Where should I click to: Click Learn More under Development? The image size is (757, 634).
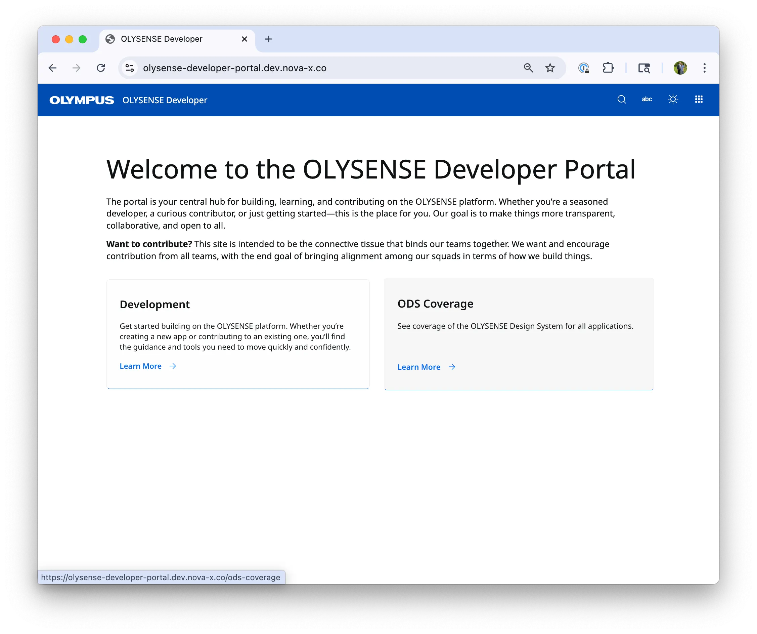[141, 366]
